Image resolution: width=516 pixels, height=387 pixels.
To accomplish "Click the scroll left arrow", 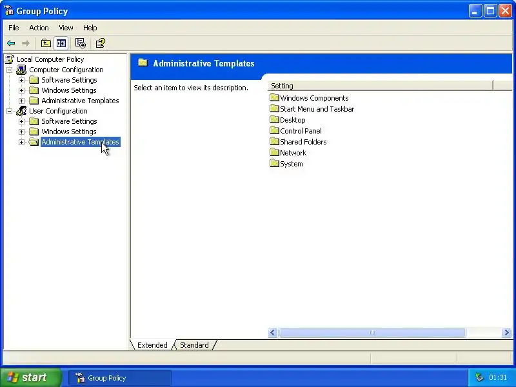I will (272, 332).
